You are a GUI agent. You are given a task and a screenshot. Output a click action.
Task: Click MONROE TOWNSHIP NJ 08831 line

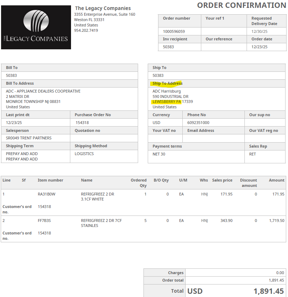(x=33, y=102)
